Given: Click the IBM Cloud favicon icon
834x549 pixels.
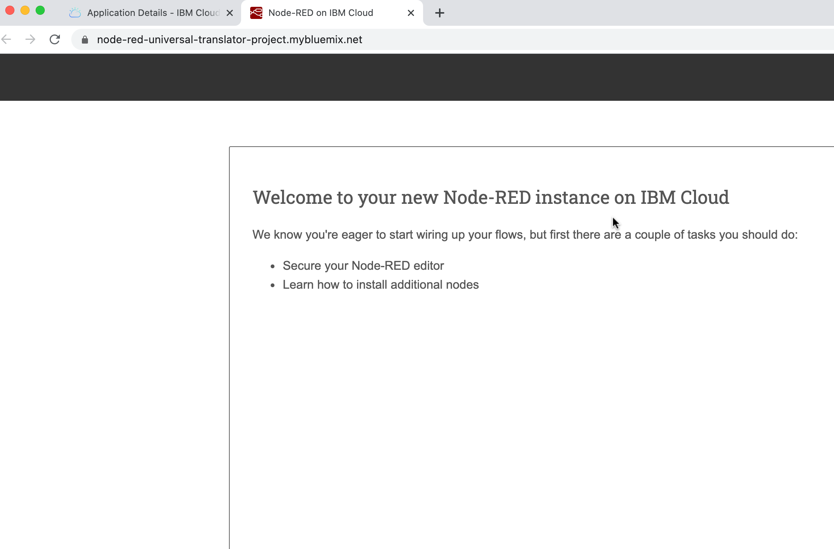Looking at the screenshot, I should [x=75, y=13].
